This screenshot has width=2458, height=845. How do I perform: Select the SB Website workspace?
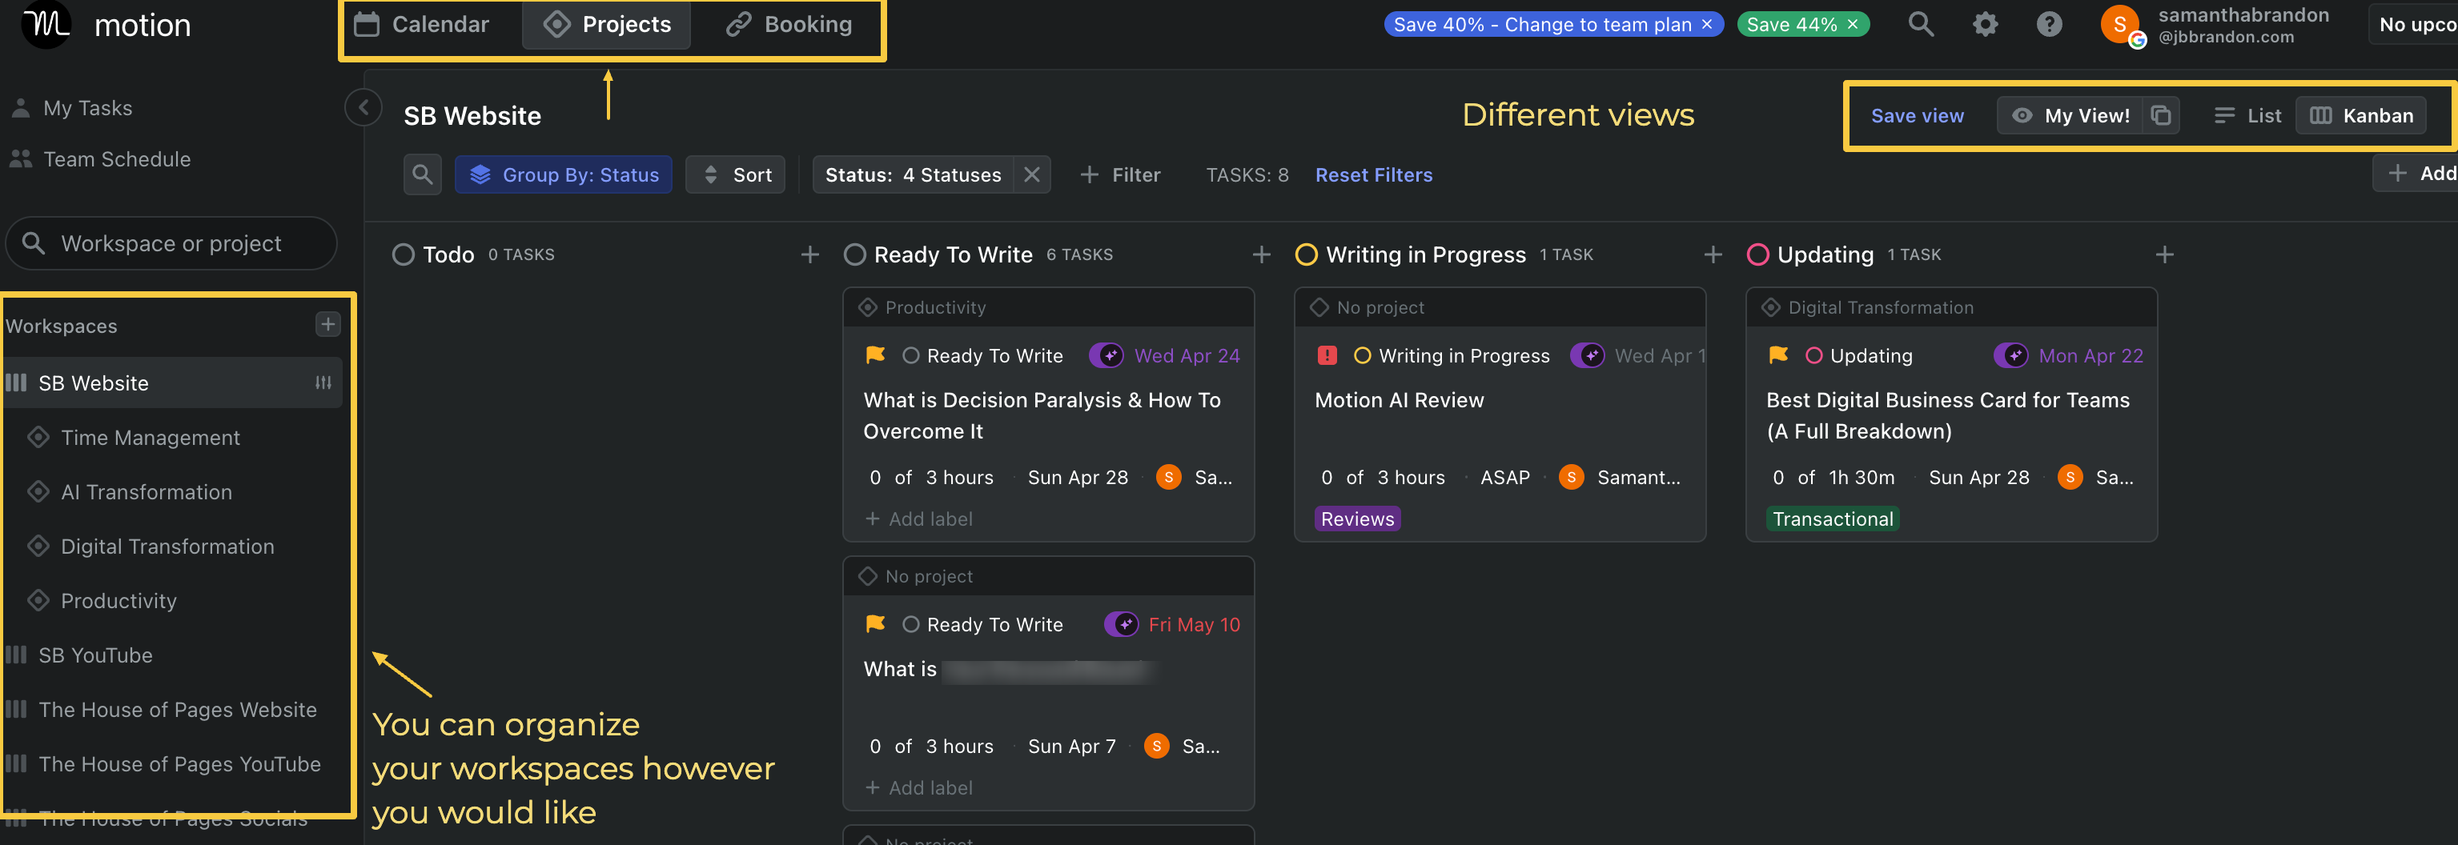[x=94, y=382]
